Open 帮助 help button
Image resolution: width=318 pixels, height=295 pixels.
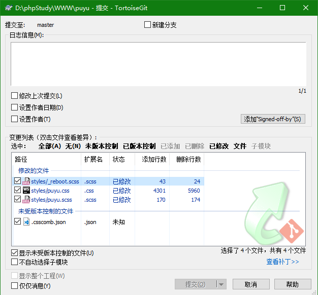click(293, 284)
